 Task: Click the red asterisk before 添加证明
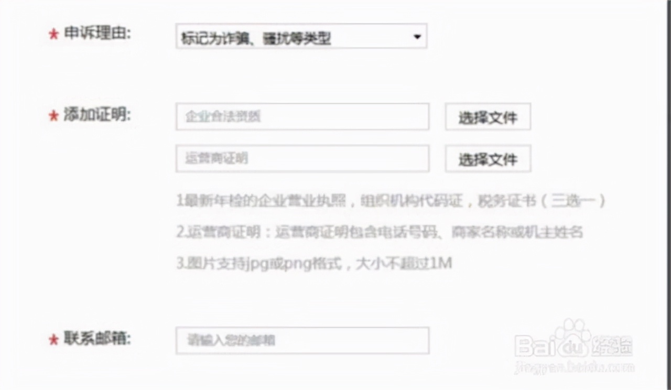coord(53,116)
